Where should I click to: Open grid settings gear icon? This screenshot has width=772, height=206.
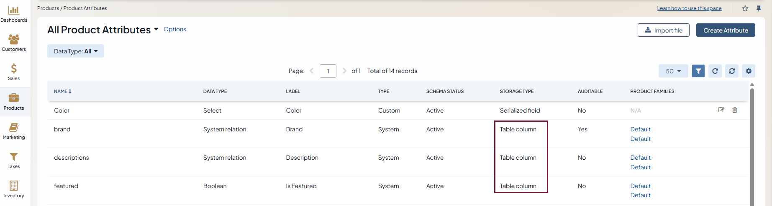(x=748, y=71)
